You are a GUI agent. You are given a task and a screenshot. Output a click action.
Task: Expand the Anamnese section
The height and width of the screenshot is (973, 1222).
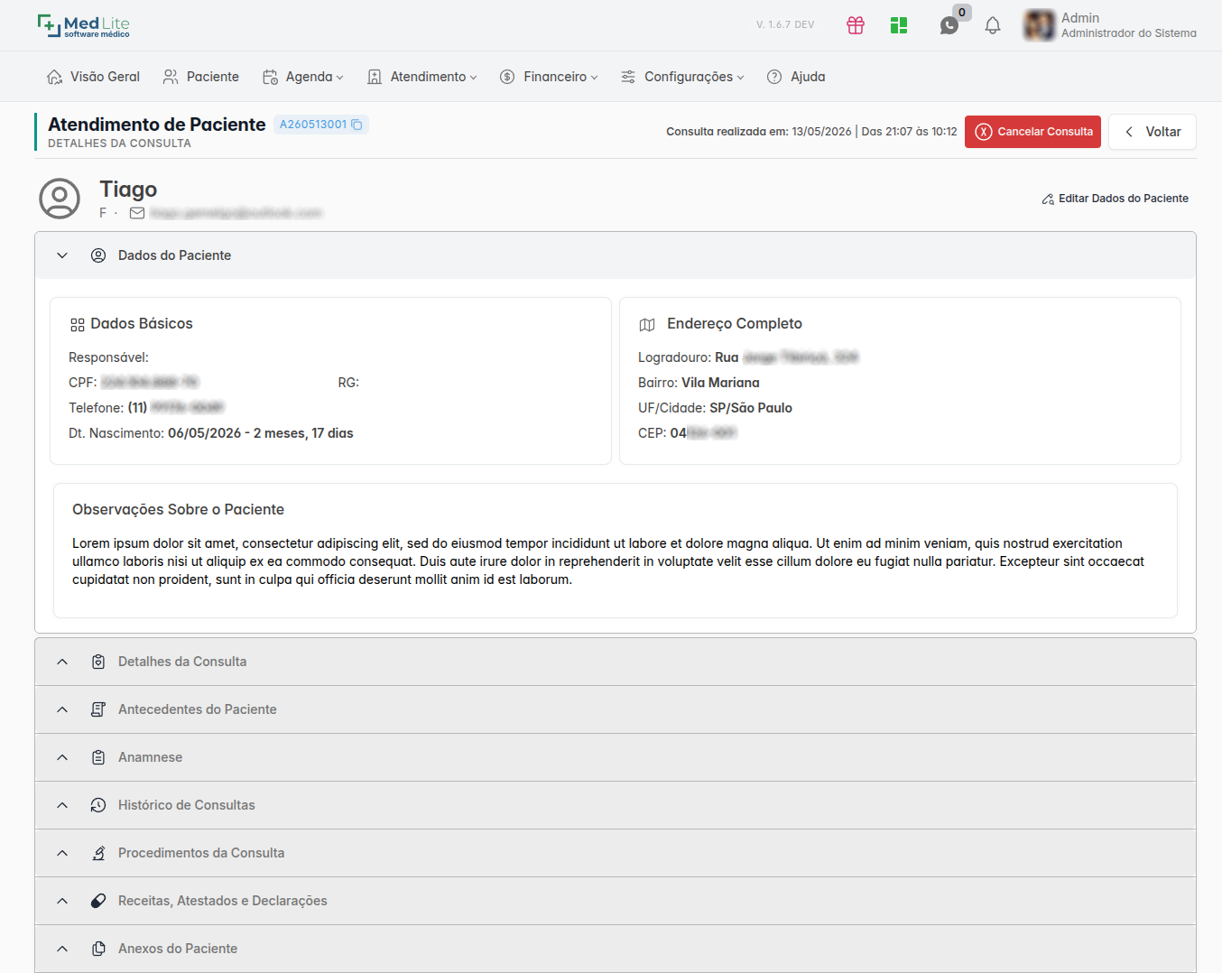point(616,757)
